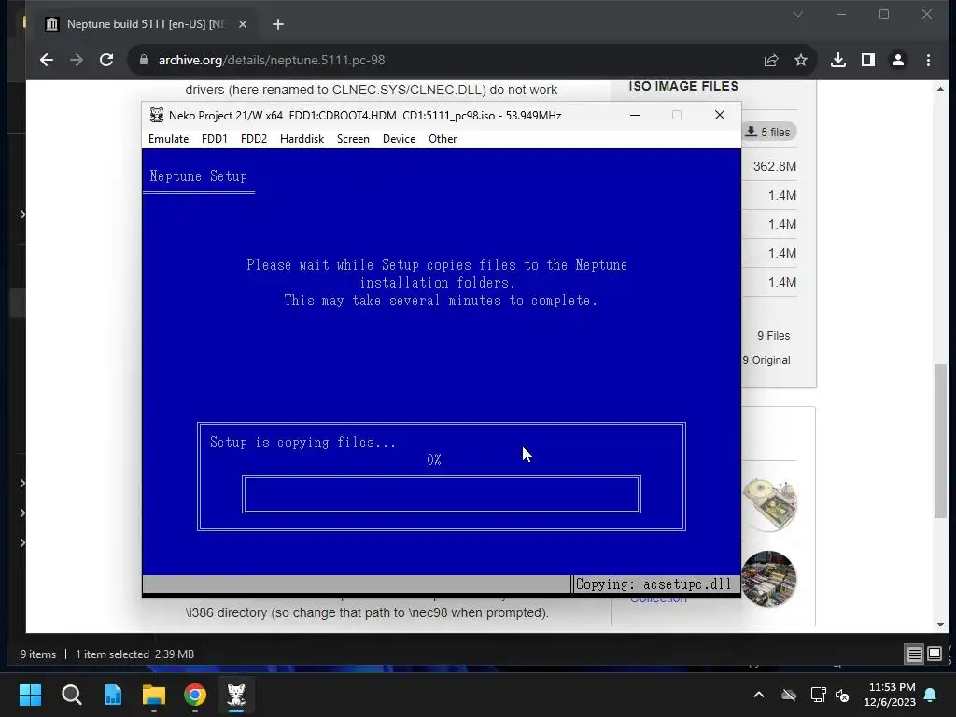Toggle Chrome side panel
The width and height of the screenshot is (956, 717).
point(868,60)
